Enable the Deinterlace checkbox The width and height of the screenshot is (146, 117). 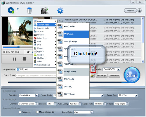pos(20,112)
